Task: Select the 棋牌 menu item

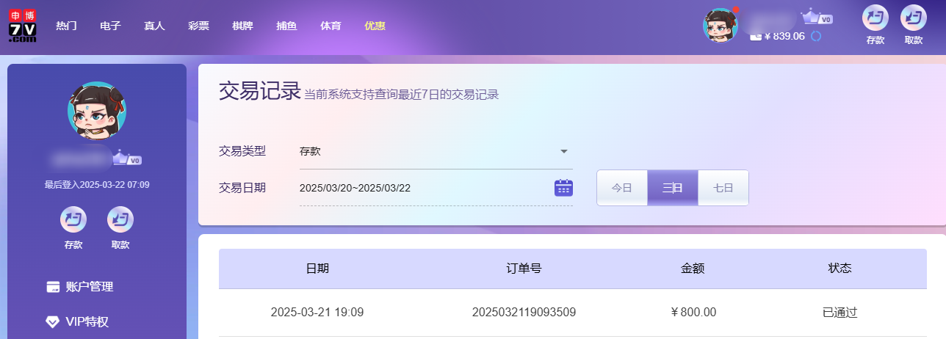Action: coord(242,26)
